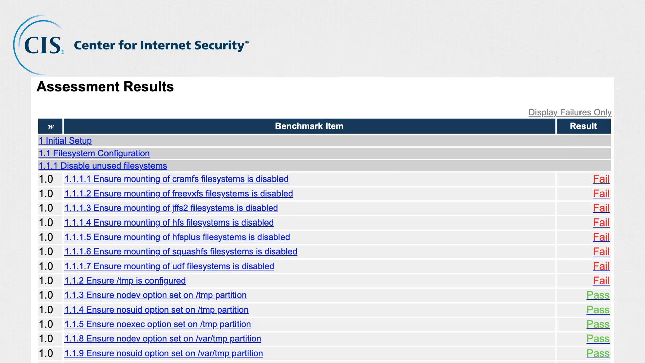
Task: Click Fail result for /tmp is configured
Action: coord(601,281)
